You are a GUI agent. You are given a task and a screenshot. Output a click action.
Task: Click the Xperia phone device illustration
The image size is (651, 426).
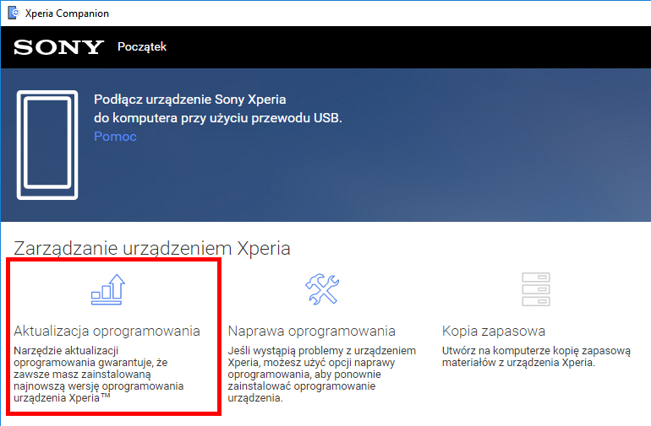tap(47, 145)
